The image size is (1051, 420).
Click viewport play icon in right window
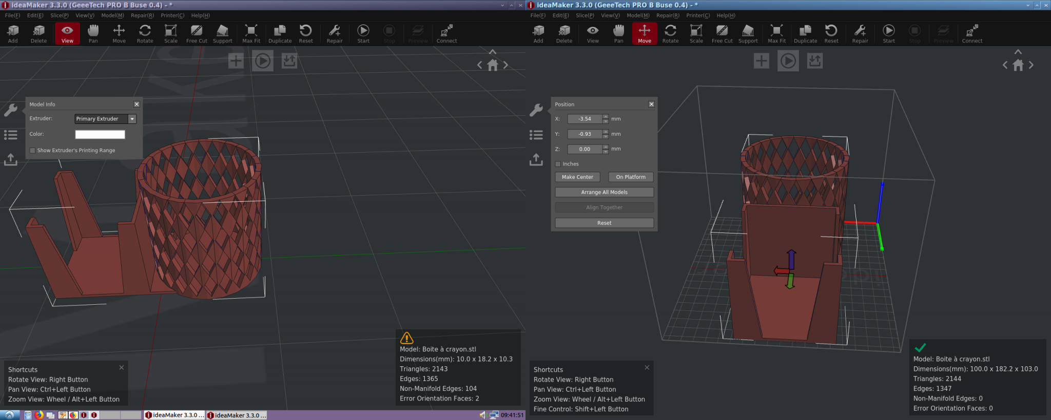(788, 61)
